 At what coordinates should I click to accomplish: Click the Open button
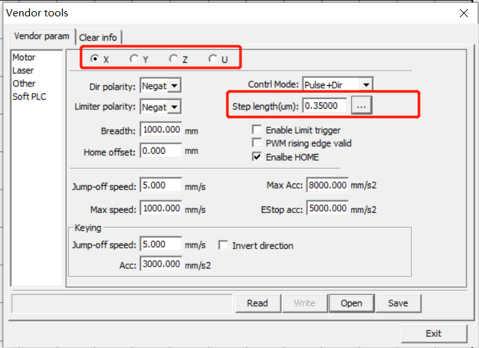[x=352, y=303]
